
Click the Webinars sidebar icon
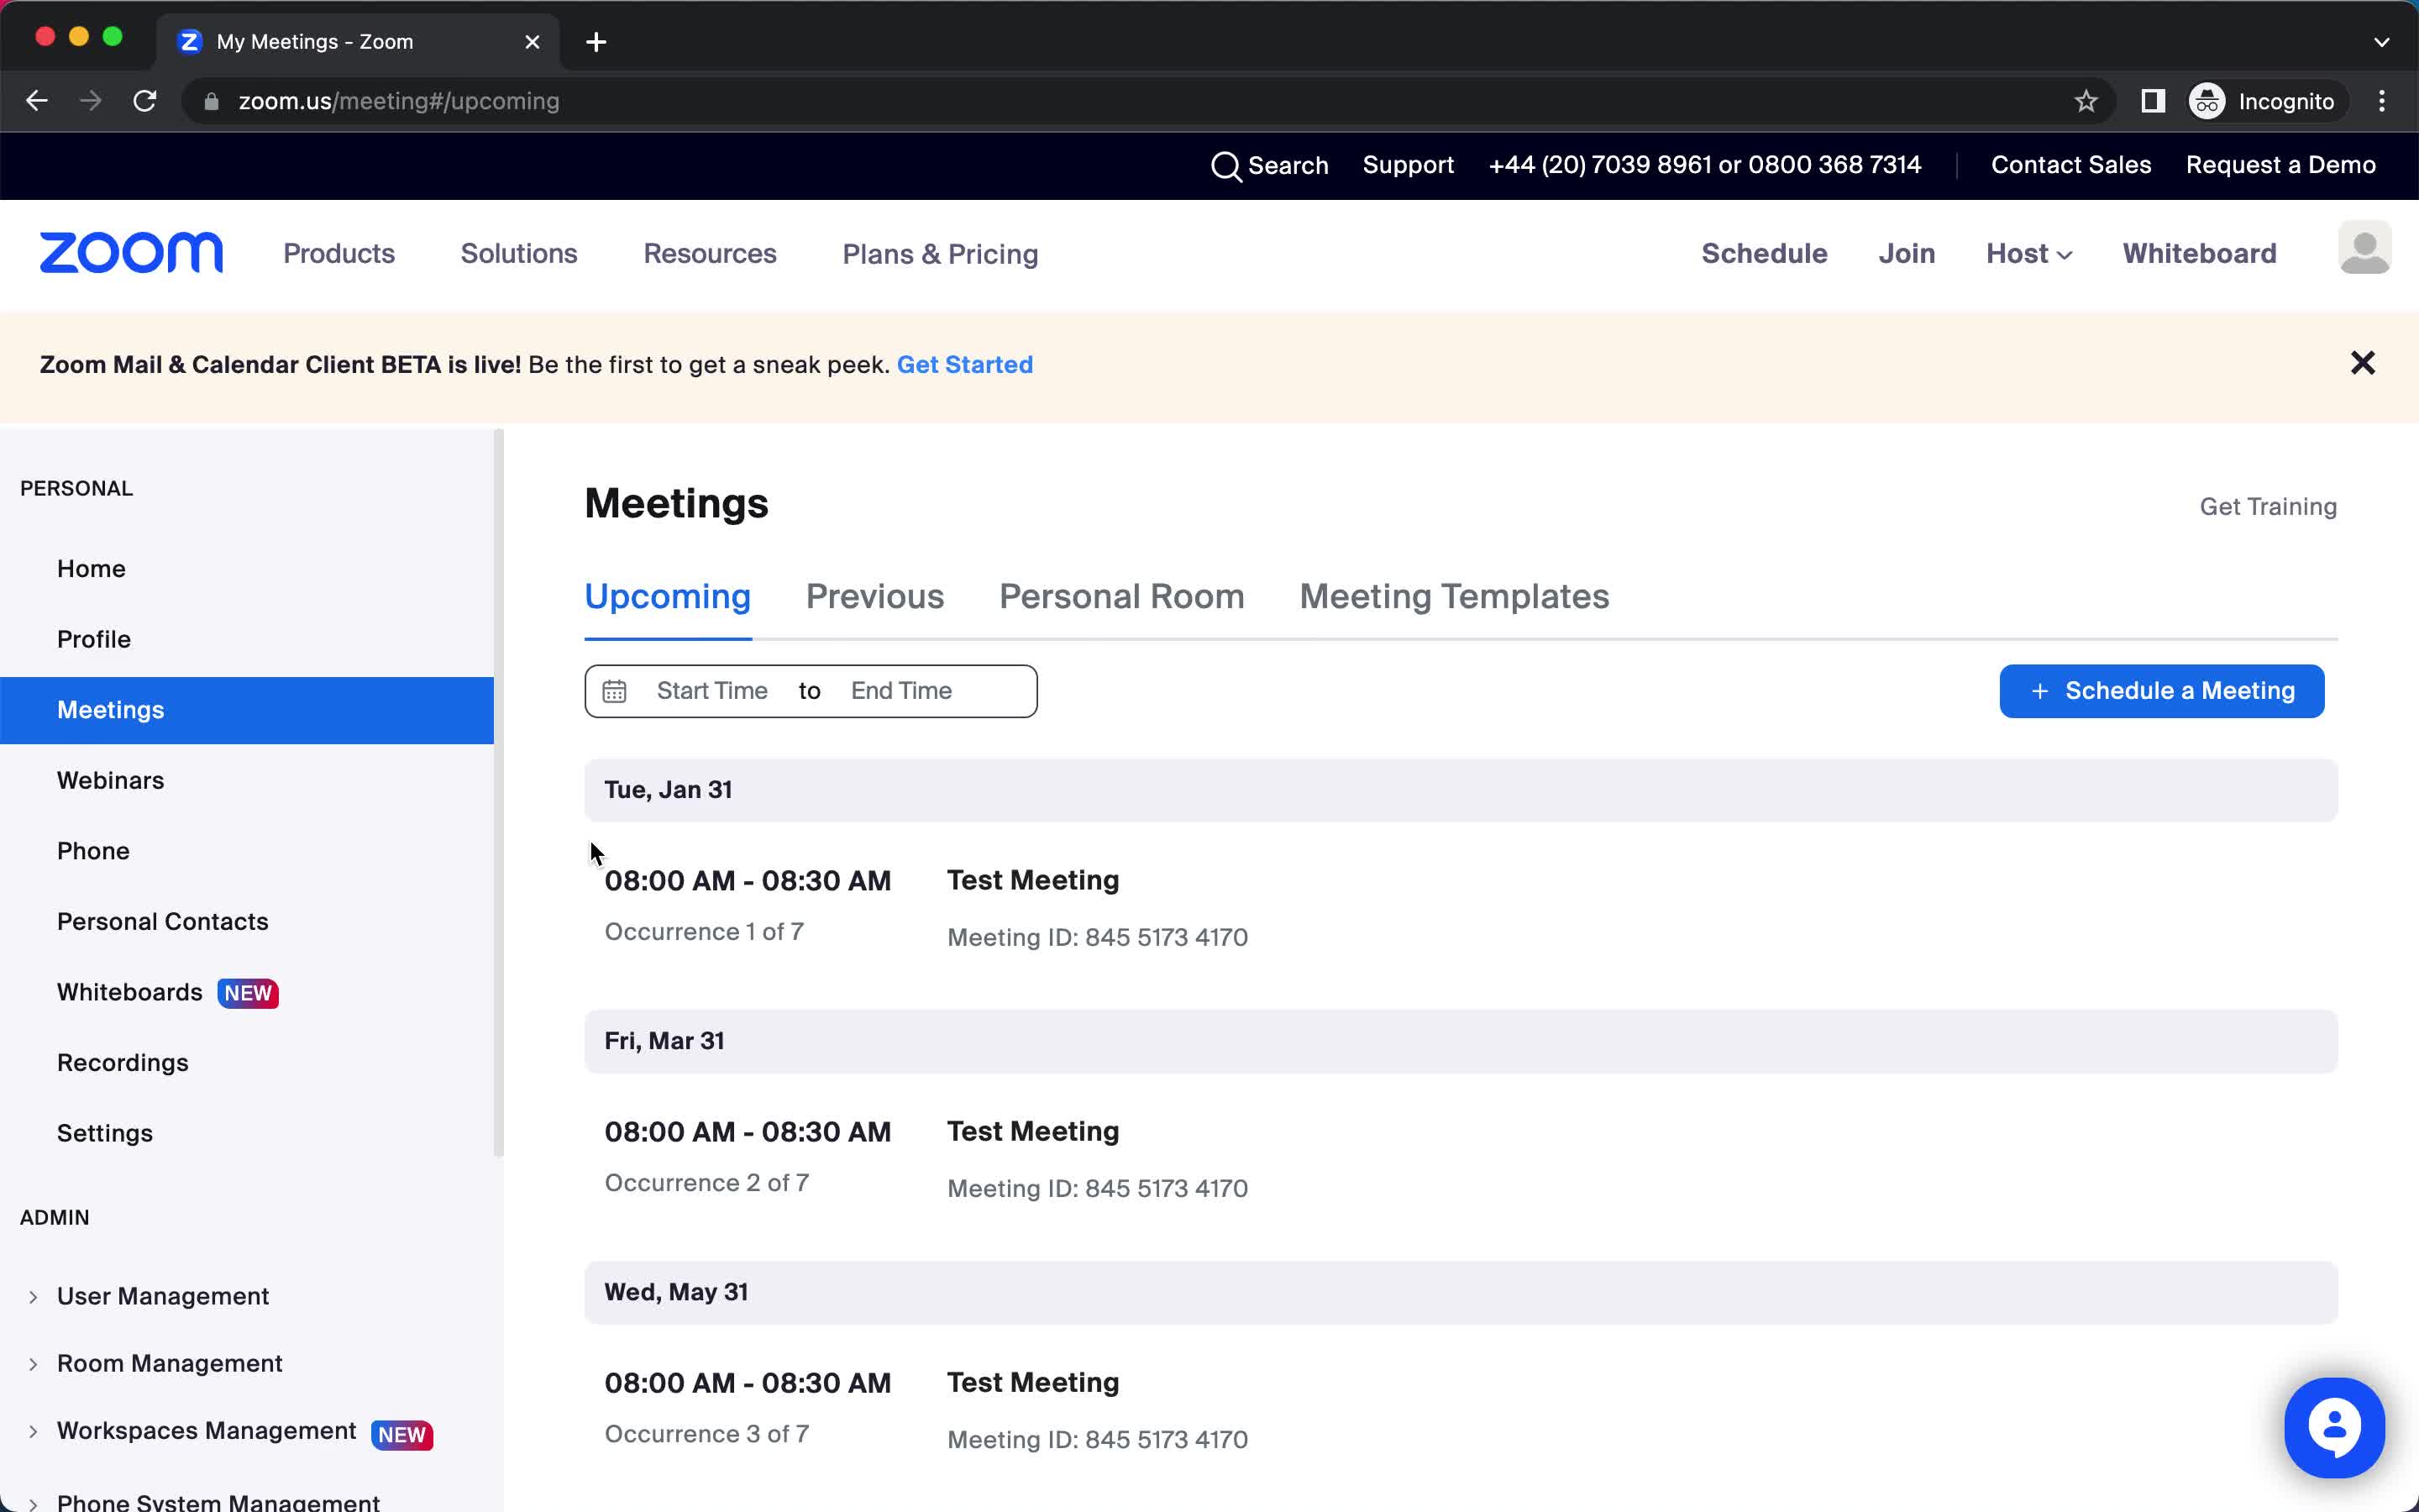(110, 779)
